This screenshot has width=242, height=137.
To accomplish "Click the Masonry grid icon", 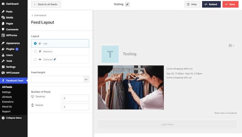I will pos(40,51).
